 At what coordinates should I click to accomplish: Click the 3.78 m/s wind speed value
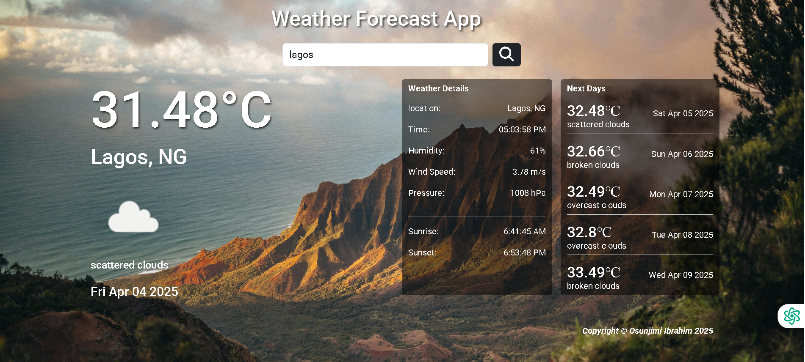tap(528, 172)
